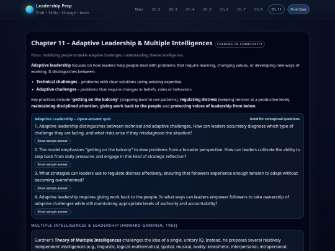Click 'Adaptive Leadership – Open-answer quiz' title
This screenshot has height=251, width=335.
point(73,119)
